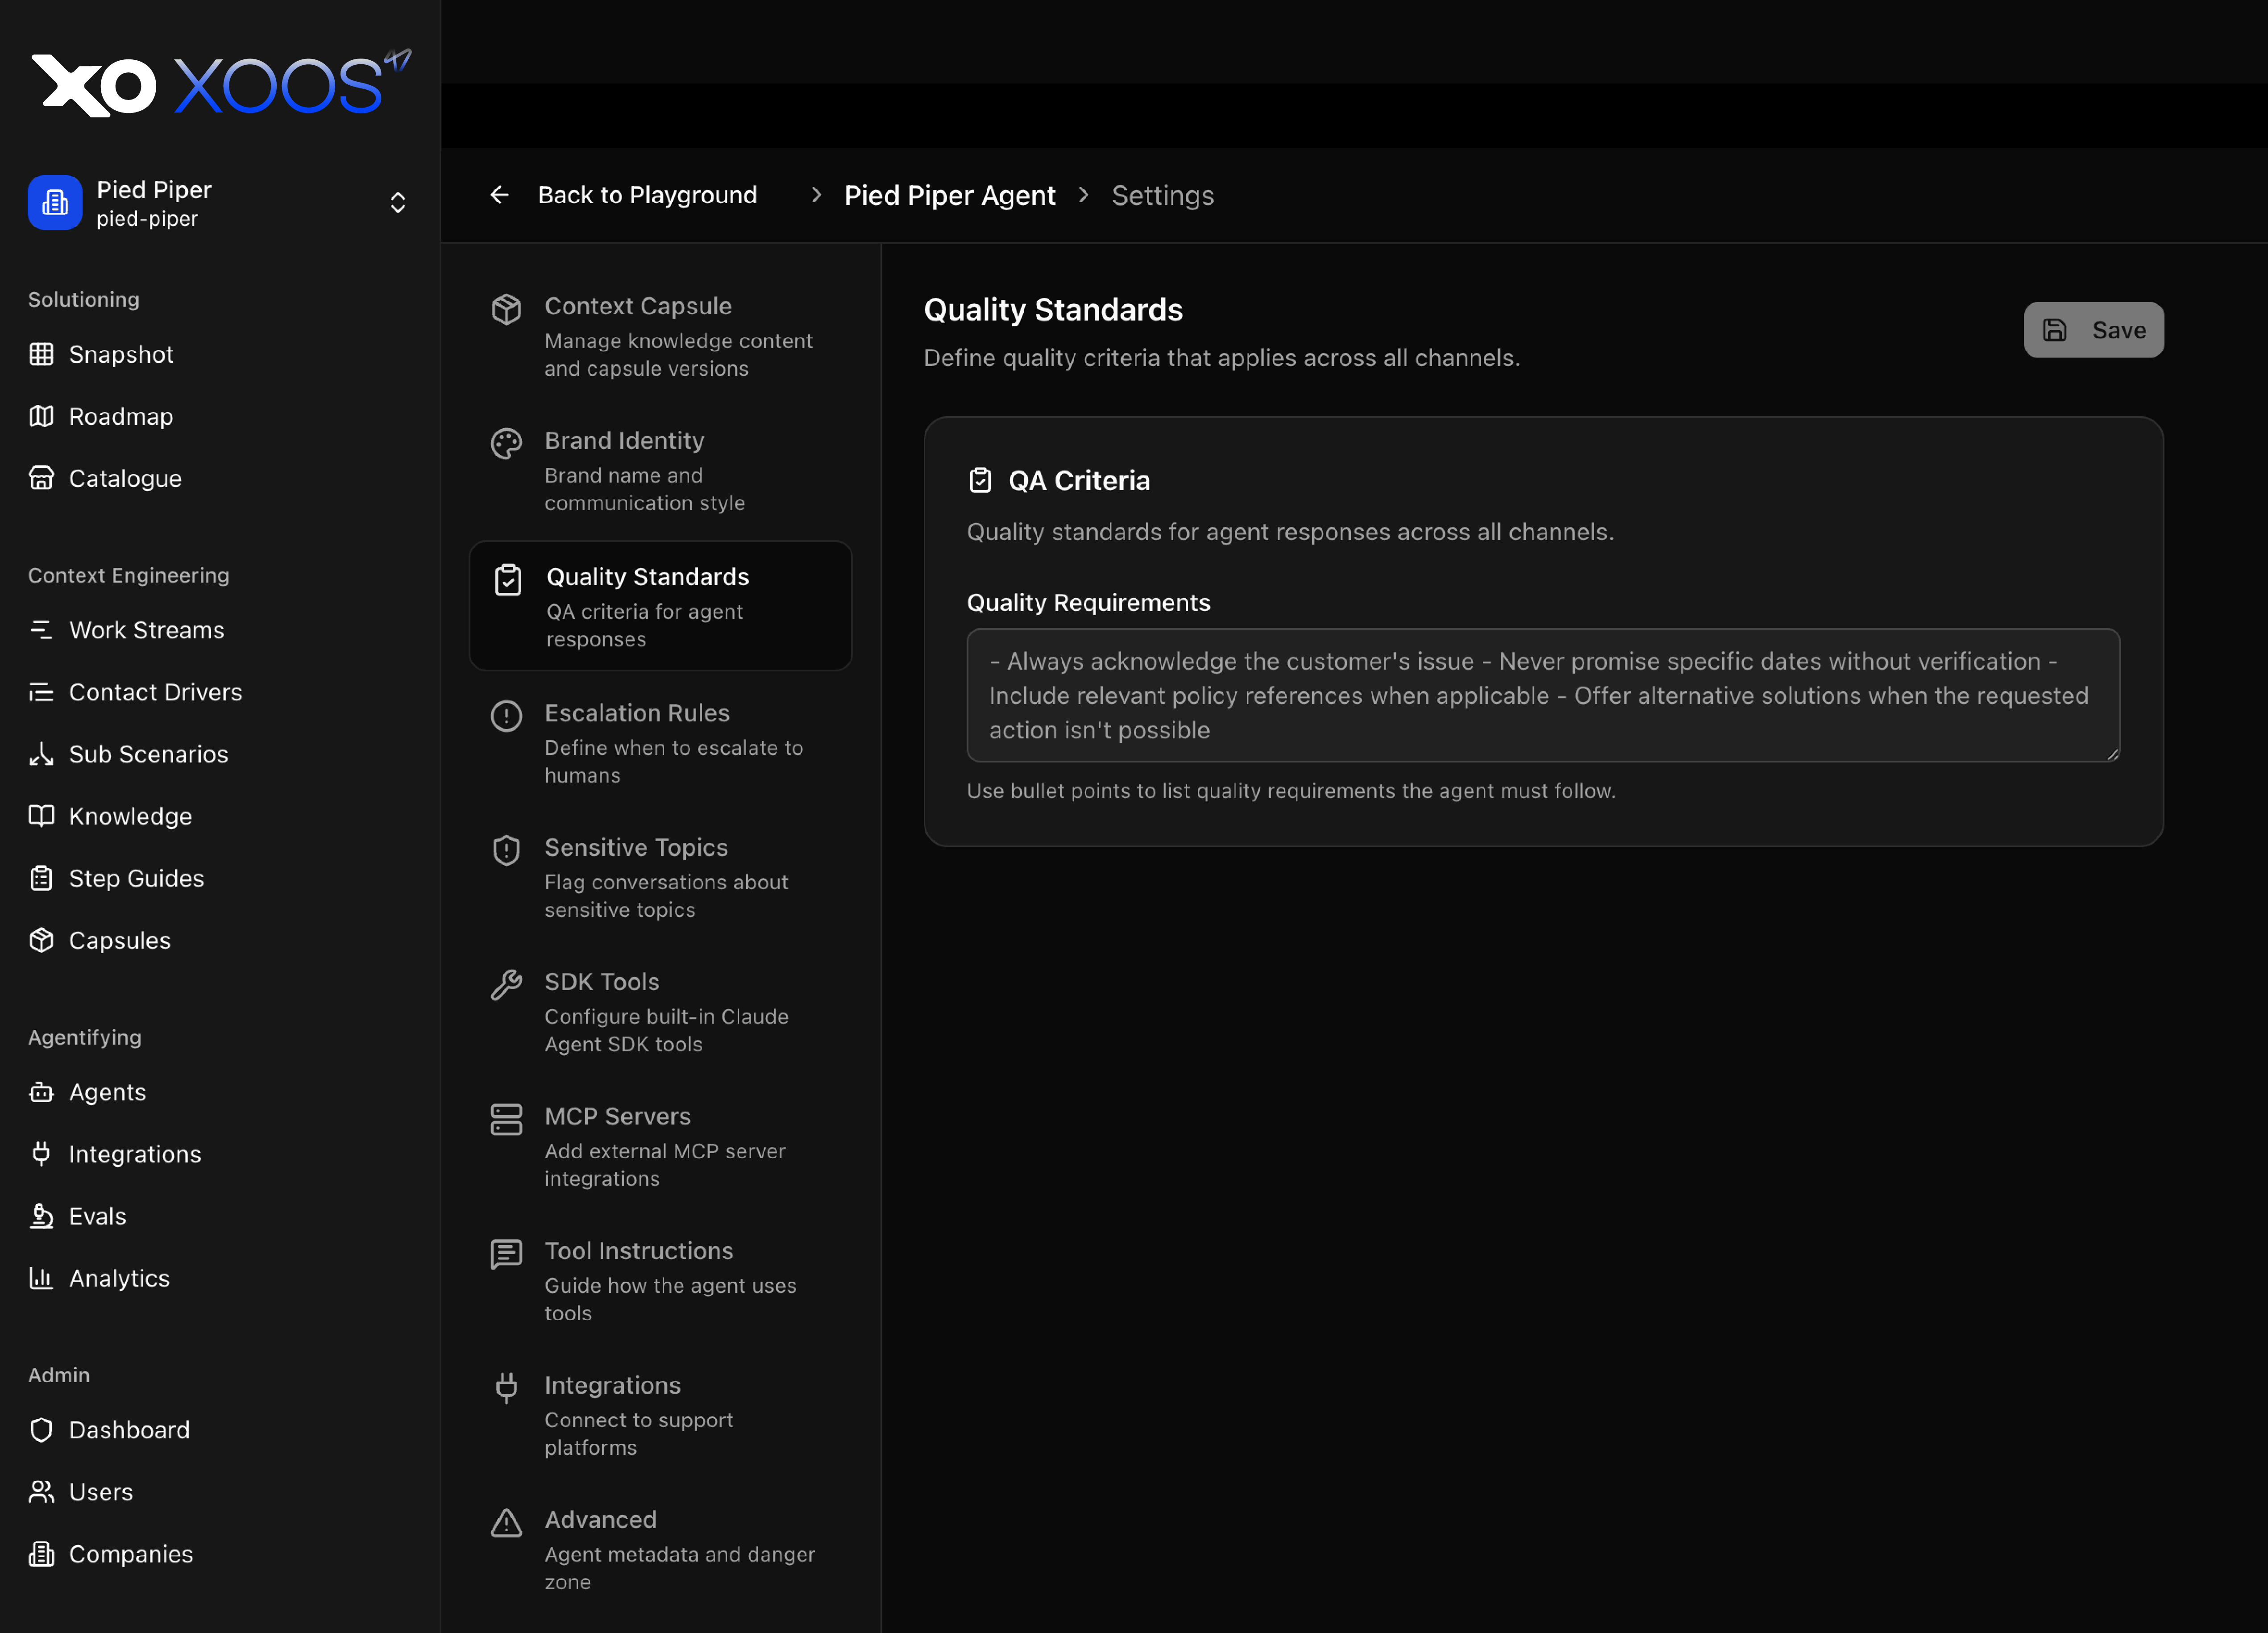Click the MCP Servers server icon
The width and height of the screenshot is (2268, 1633).
pyautogui.click(x=506, y=1119)
